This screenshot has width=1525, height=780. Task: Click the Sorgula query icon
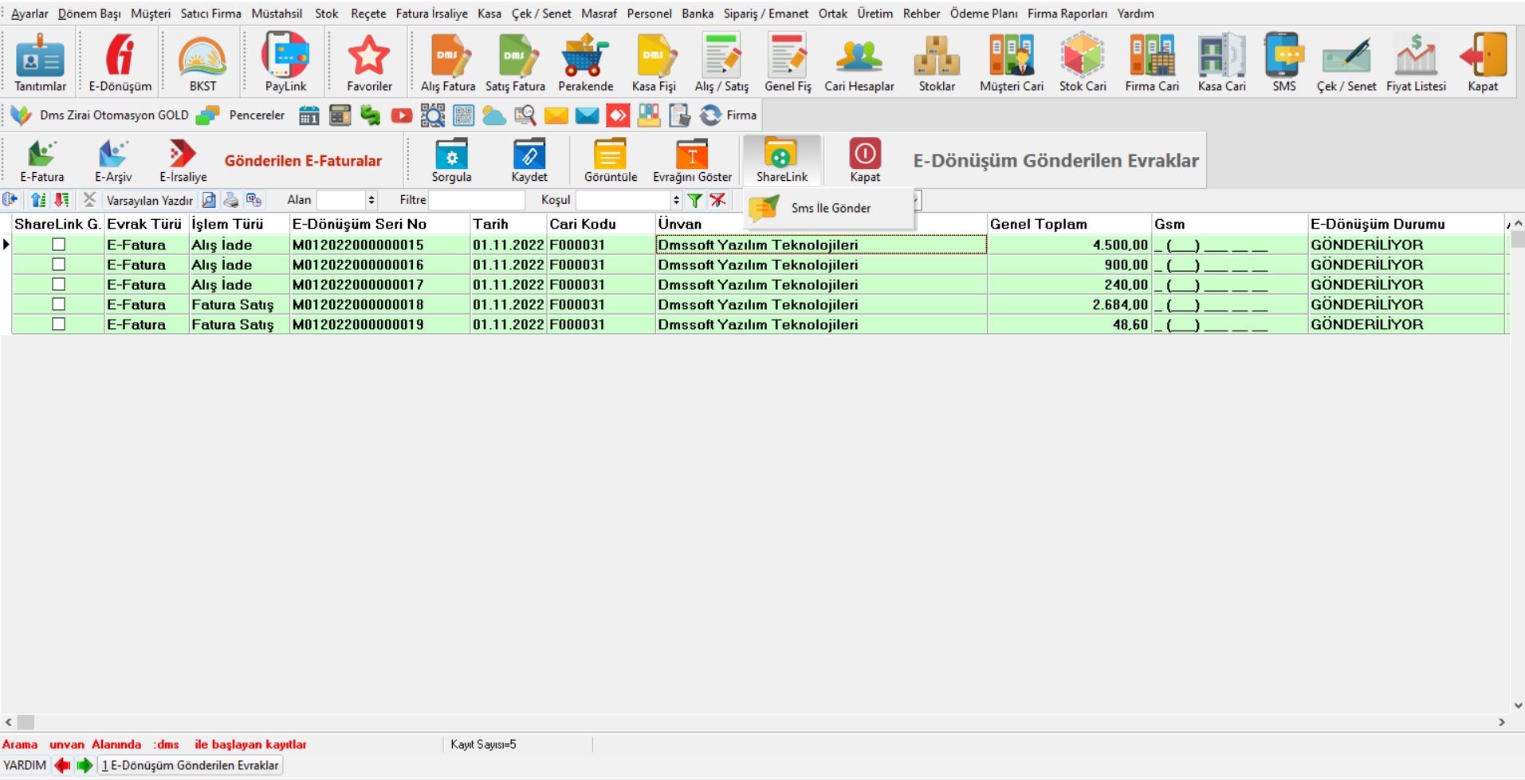(x=451, y=159)
